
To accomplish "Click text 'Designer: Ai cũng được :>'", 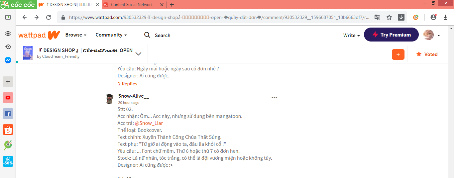I will click(x=145, y=165).
